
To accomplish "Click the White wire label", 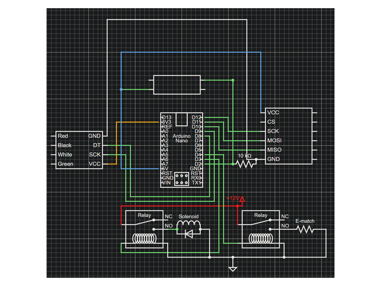I will pos(65,154).
